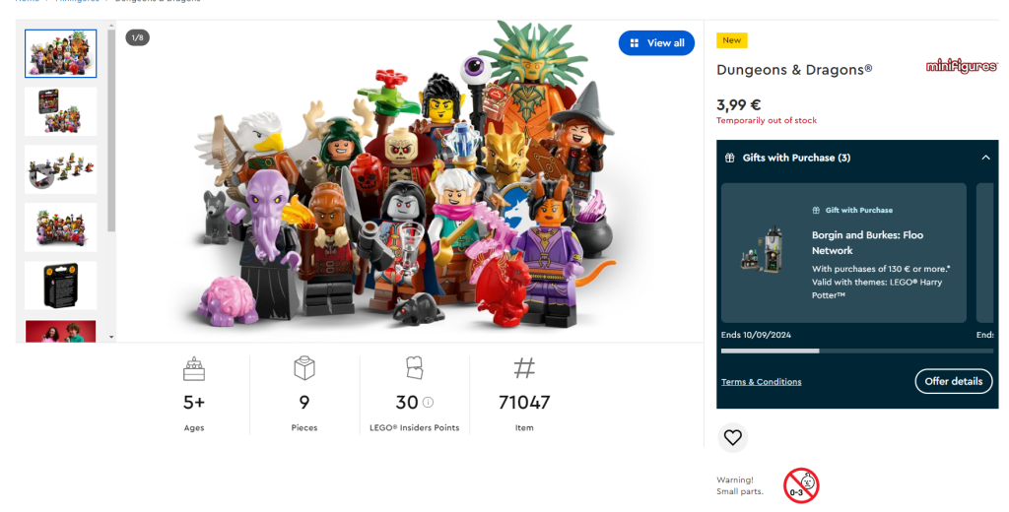The height and width of the screenshot is (512, 1009).
Task: Click the gift icon in Gifts header
Action: pyautogui.click(x=729, y=158)
